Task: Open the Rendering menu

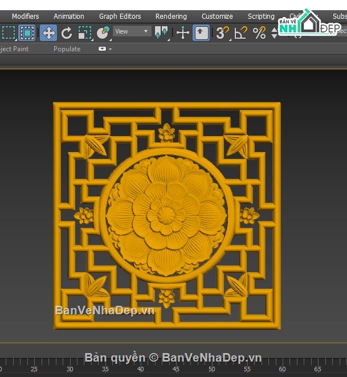Action: [171, 17]
